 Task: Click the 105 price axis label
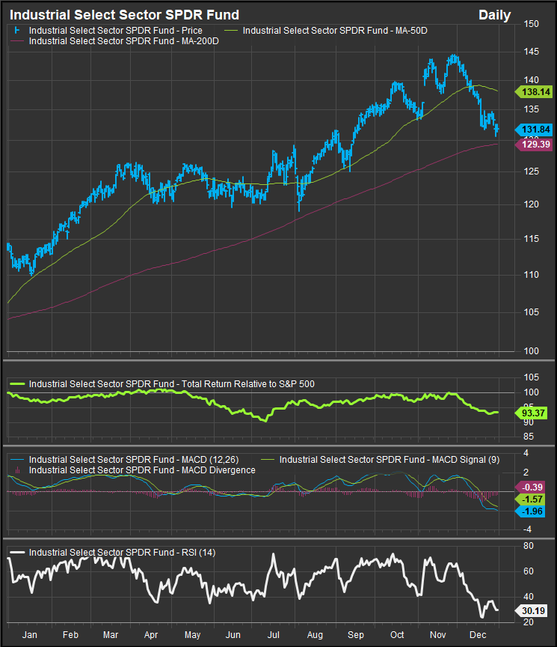(x=532, y=312)
